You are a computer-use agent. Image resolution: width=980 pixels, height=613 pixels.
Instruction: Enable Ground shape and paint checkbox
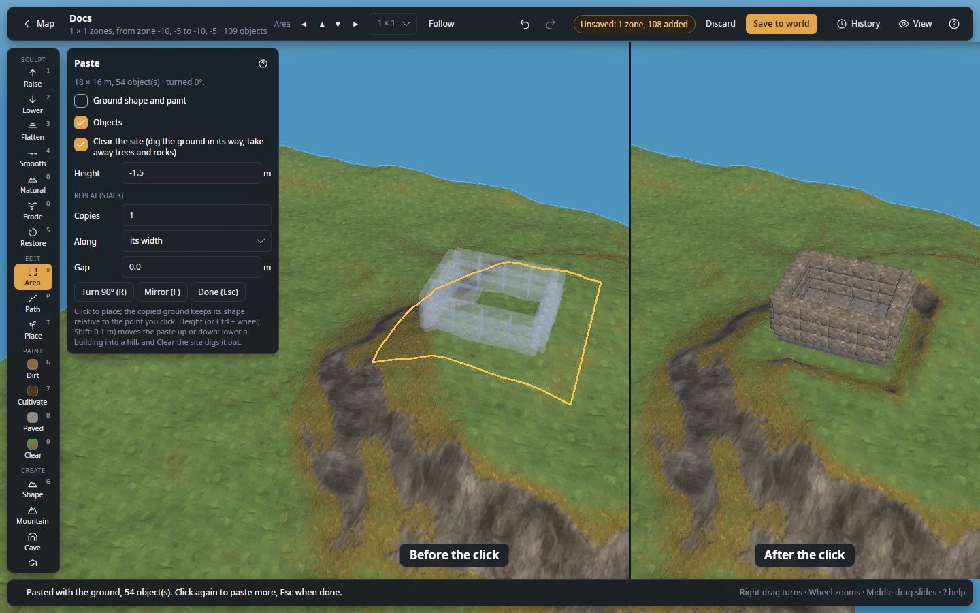81,101
